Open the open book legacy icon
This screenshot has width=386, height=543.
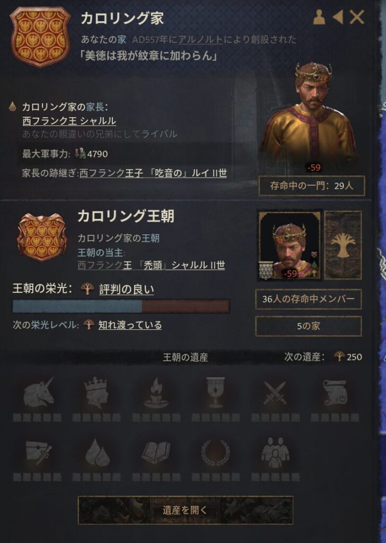156,452
